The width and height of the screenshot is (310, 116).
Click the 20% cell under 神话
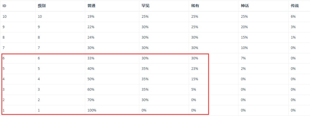244,27
